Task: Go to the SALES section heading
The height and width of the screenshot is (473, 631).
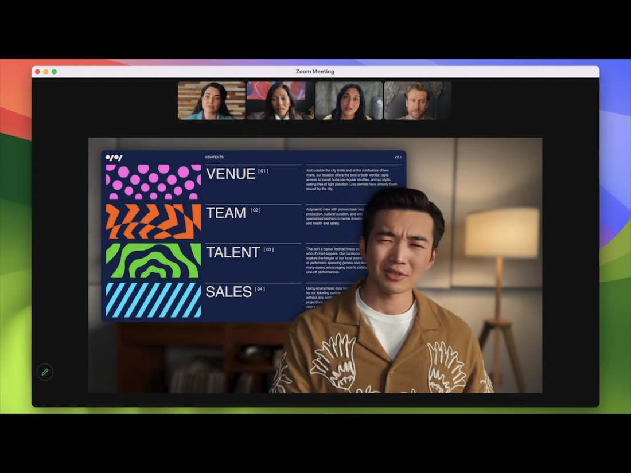Action: pyautogui.click(x=228, y=291)
